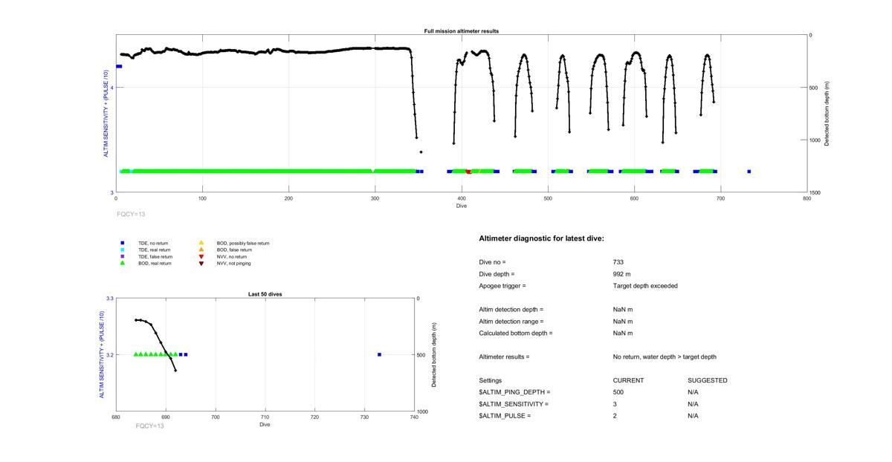
Task: Click 'No return, water depth > target depth' text
Action: 665,357
